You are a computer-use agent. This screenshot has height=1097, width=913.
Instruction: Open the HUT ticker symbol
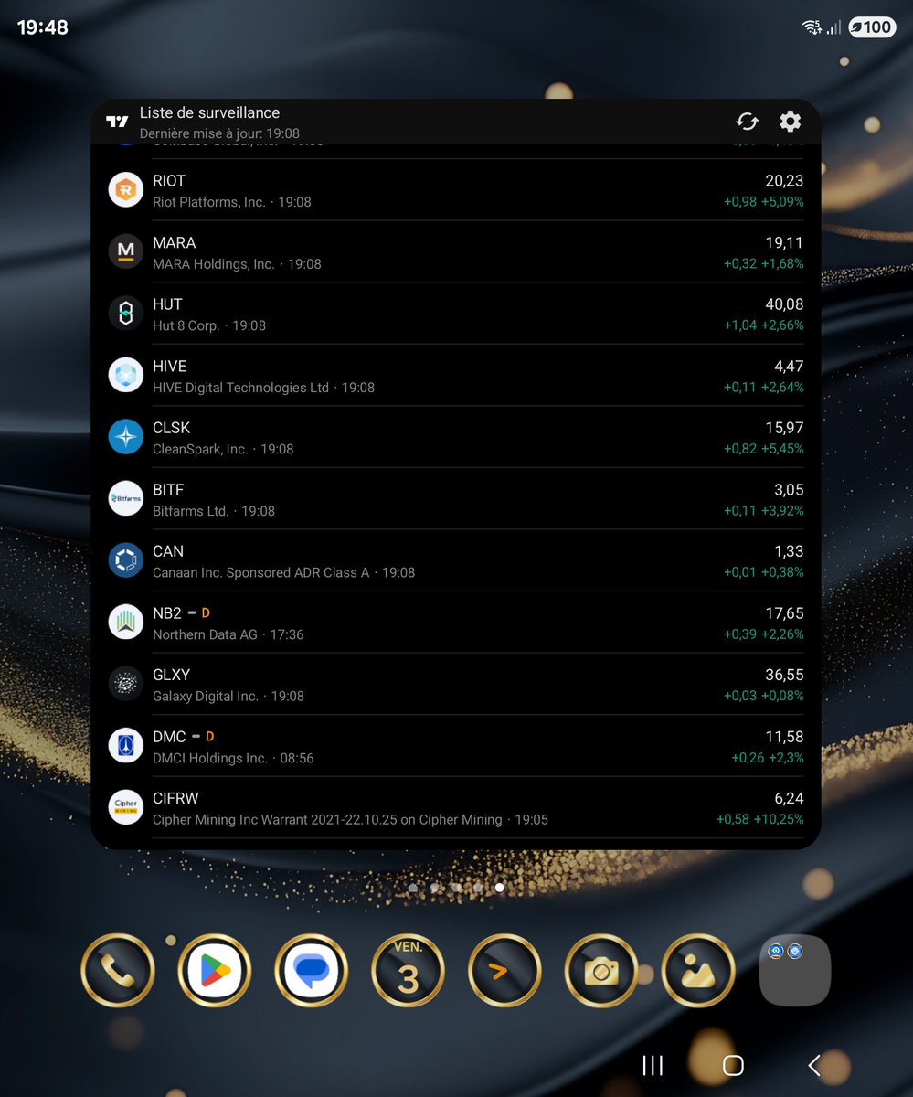tap(167, 304)
